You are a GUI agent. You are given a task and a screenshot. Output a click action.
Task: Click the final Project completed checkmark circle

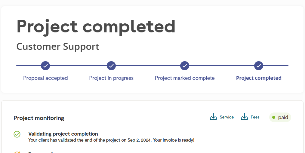click(259, 66)
